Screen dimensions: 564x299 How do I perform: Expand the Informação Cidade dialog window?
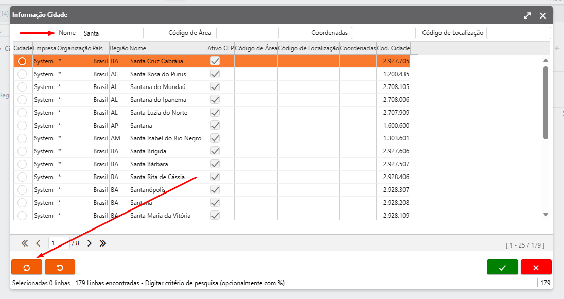pos(527,16)
